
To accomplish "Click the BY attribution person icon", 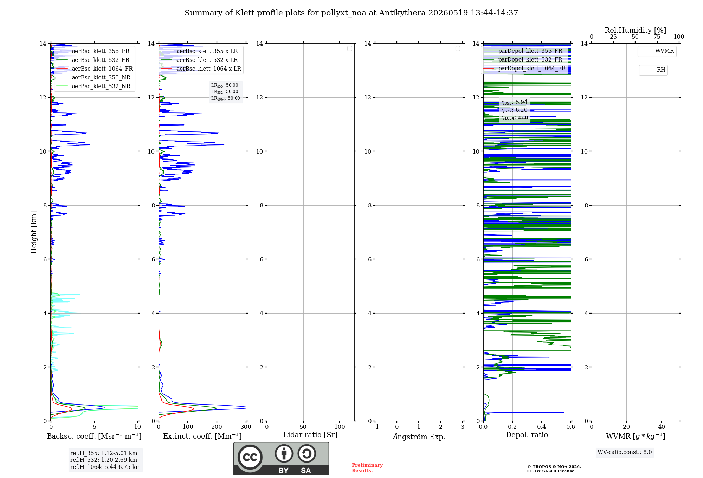I will click(284, 453).
